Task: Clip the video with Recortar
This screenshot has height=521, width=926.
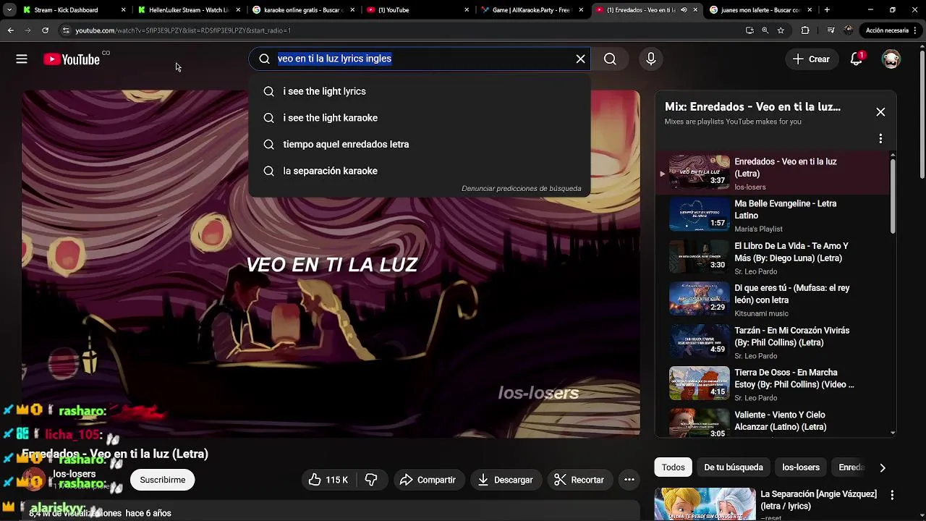Action: 579,480
